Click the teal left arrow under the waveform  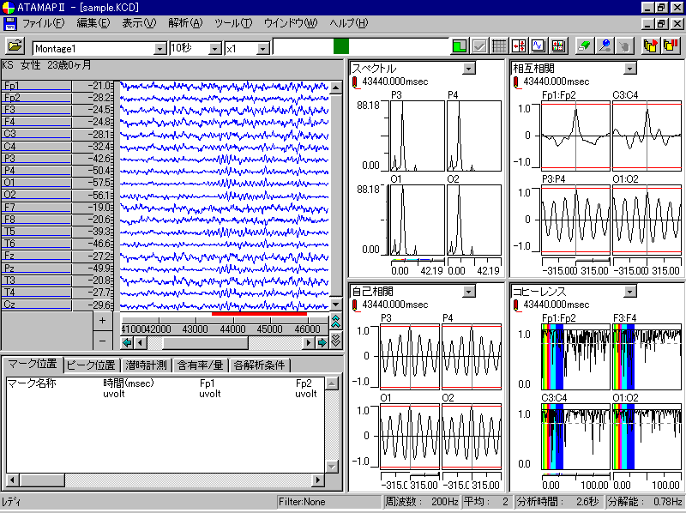coord(127,343)
